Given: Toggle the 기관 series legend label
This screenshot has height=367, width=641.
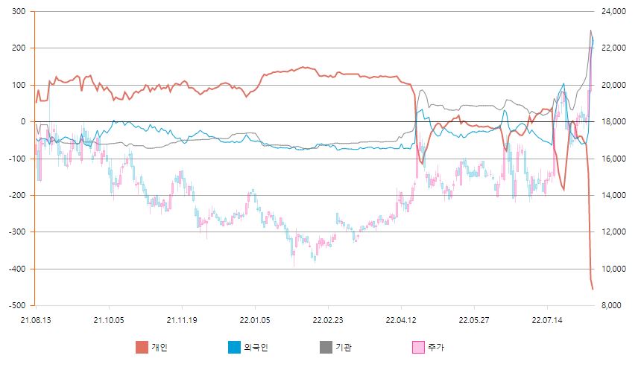Looking at the screenshot, I should pyautogui.click(x=344, y=347).
